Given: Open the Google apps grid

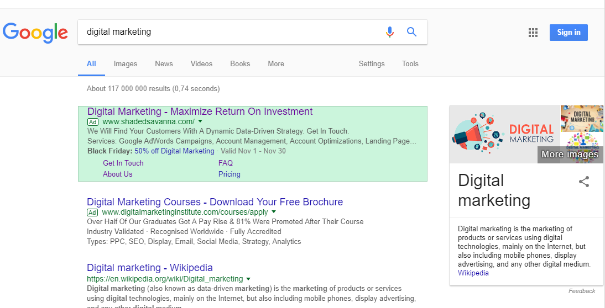Looking at the screenshot, I should point(533,33).
